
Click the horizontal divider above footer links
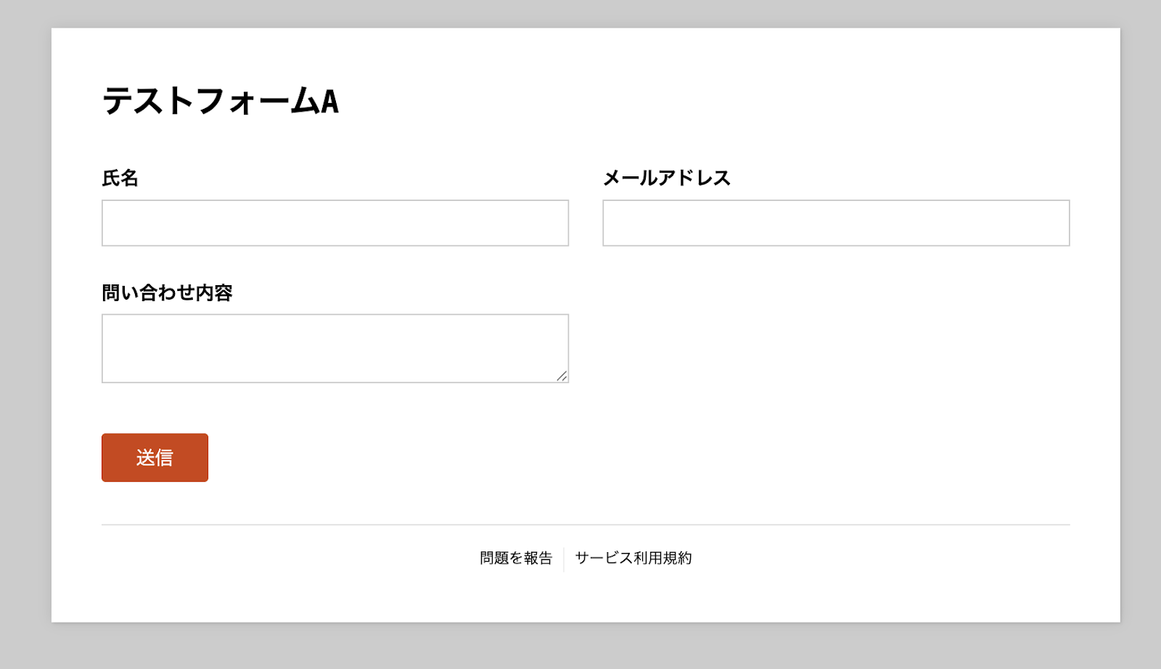(586, 525)
